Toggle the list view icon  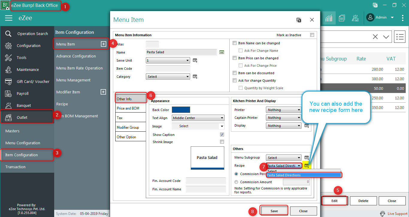point(400,37)
